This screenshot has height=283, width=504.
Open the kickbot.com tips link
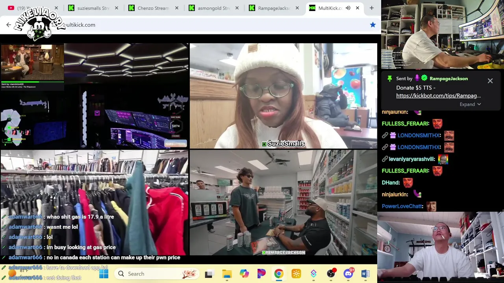pyautogui.click(x=438, y=96)
